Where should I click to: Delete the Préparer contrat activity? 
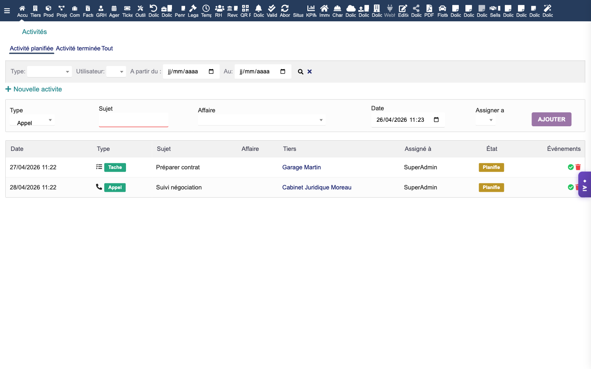[578, 167]
